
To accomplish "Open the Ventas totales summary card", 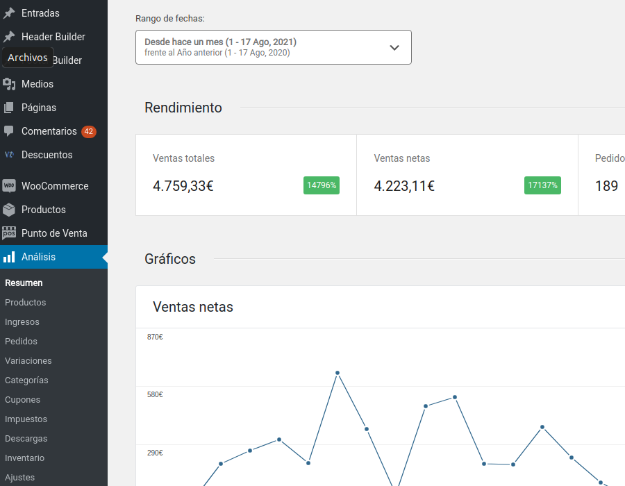I will (x=246, y=175).
